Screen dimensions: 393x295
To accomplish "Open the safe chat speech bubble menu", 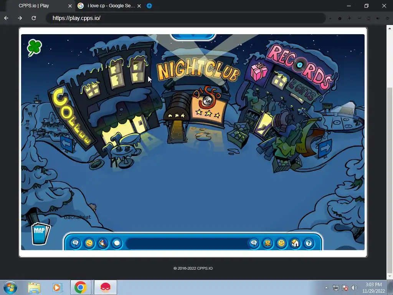I will coord(76,243).
